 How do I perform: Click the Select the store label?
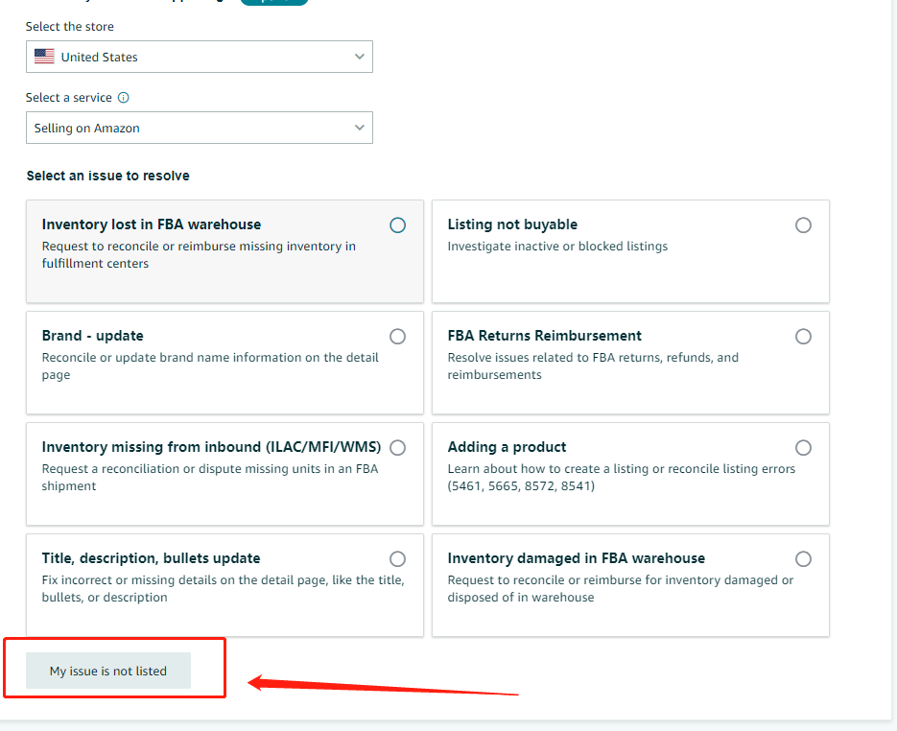tap(69, 26)
